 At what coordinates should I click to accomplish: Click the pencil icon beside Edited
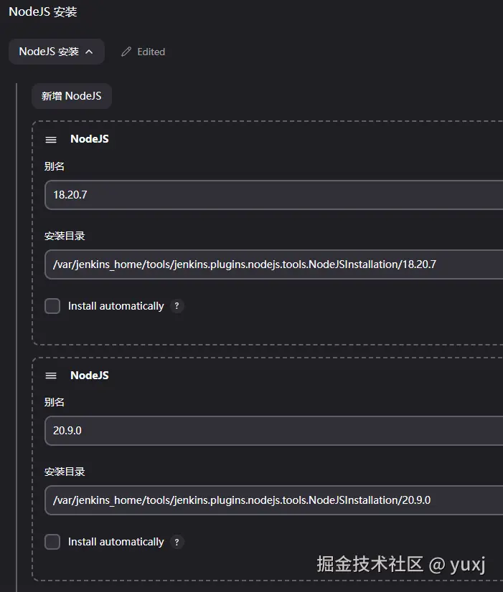click(x=126, y=52)
